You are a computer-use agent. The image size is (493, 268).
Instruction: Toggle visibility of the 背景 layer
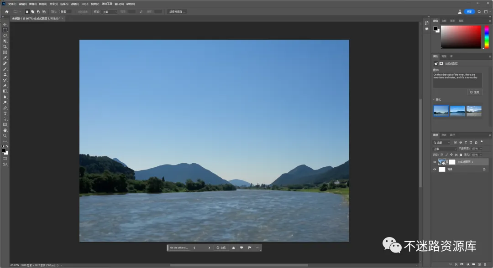(x=435, y=170)
